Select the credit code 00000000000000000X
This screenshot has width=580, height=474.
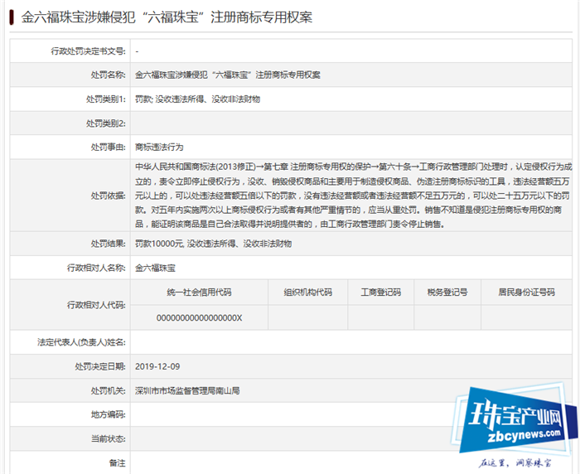[199, 318]
